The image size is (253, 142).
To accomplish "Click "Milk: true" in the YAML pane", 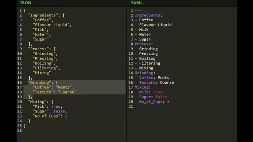I will 151,92.
